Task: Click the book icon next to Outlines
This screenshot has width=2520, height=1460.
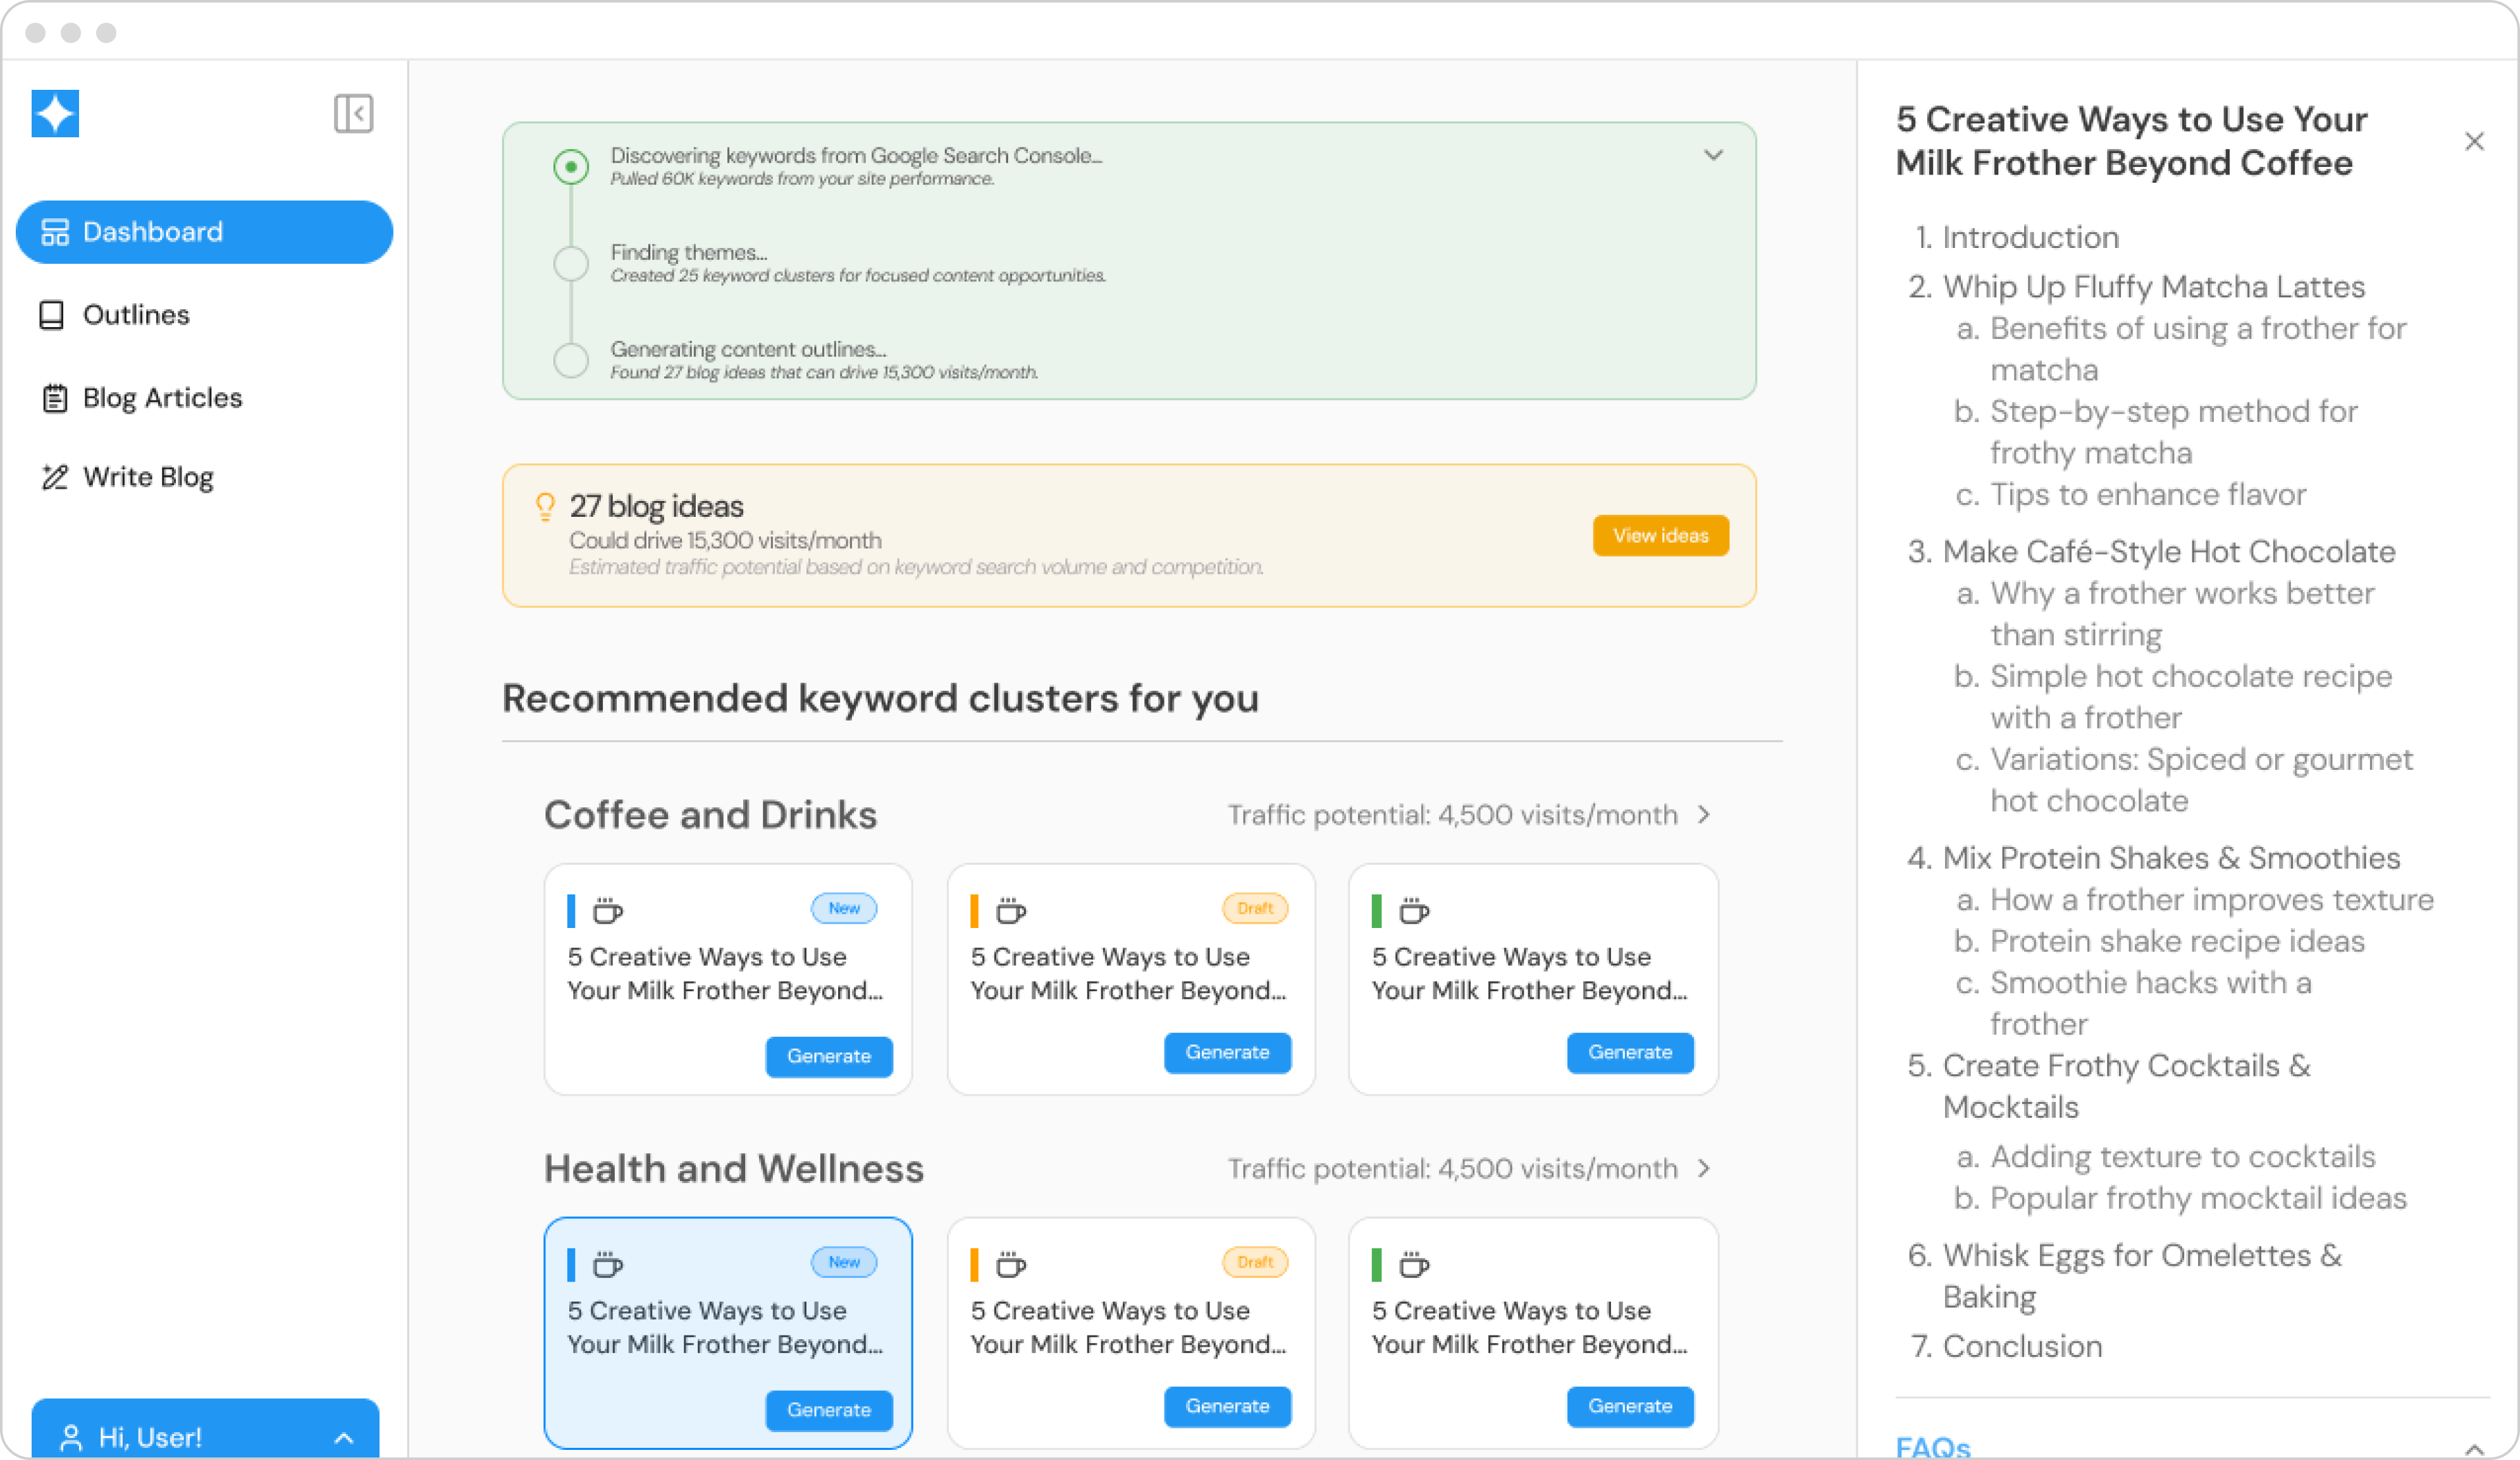Action: (x=52, y=315)
